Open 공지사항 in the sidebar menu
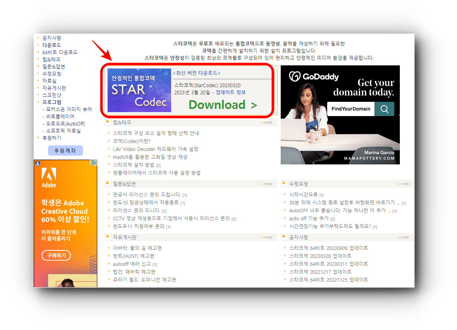The height and width of the screenshot is (330, 457). 52,38
